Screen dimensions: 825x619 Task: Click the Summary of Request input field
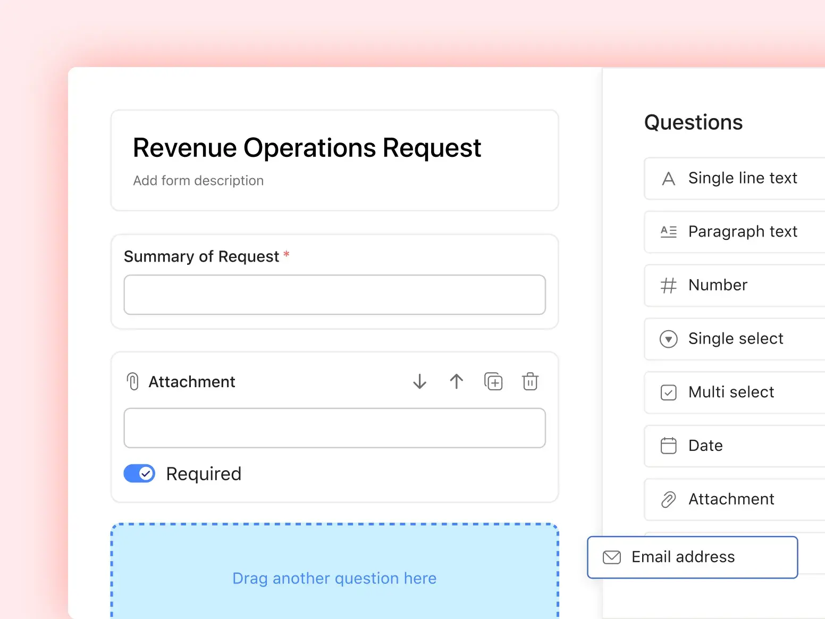334,295
